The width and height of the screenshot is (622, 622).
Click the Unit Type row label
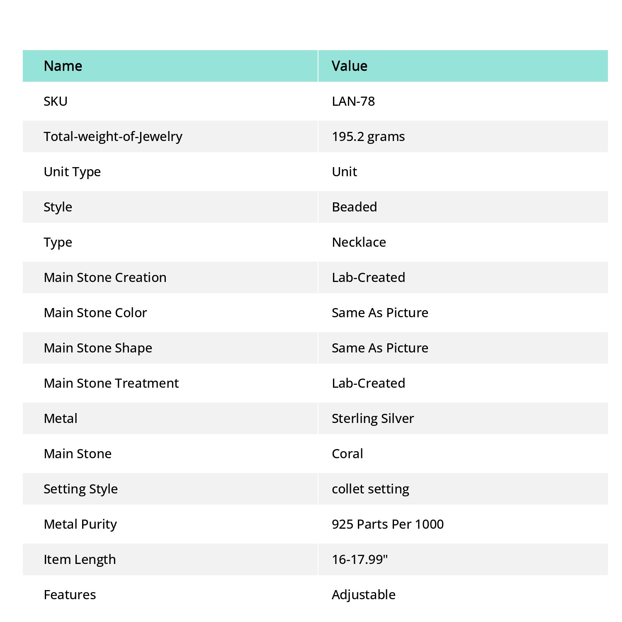point(72,172)
